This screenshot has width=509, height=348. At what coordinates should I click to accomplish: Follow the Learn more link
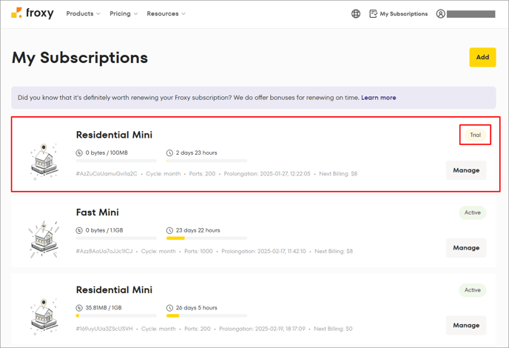pos(379,98)
